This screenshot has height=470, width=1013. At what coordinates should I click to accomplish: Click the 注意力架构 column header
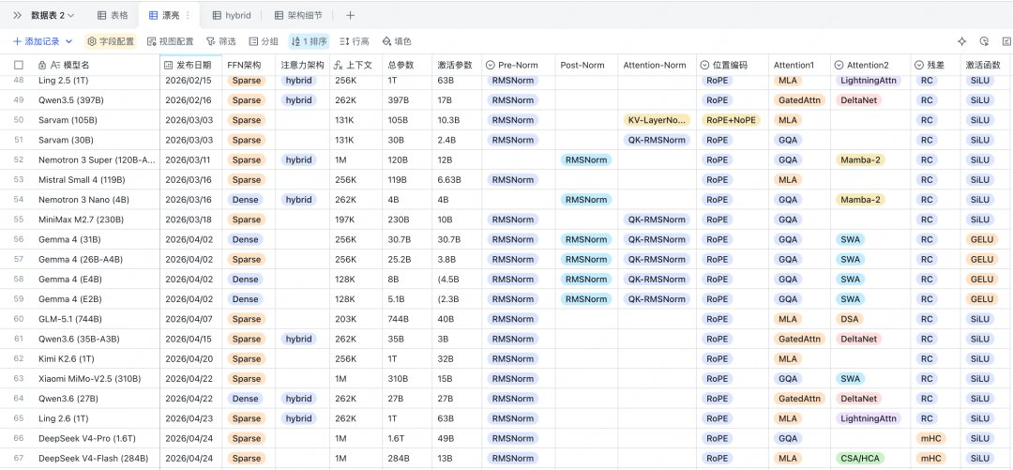pos(302,66)
